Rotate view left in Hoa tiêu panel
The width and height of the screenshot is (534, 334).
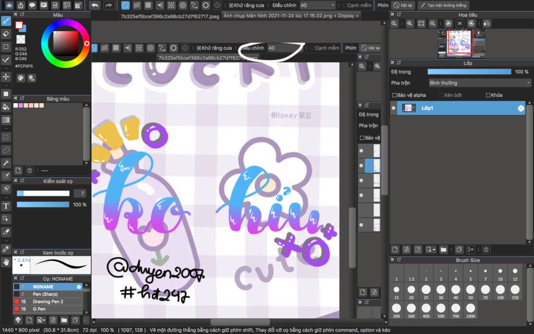(448, 23)
